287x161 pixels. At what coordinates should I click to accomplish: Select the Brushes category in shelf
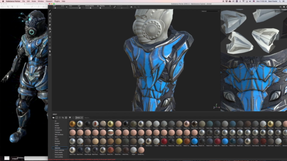(x=57, y=141)
